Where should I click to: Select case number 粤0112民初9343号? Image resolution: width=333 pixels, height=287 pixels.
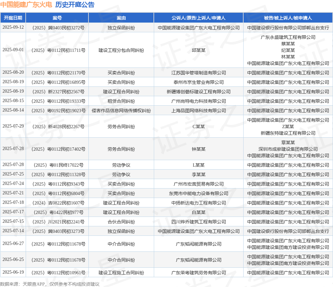(x=58, y=184)
